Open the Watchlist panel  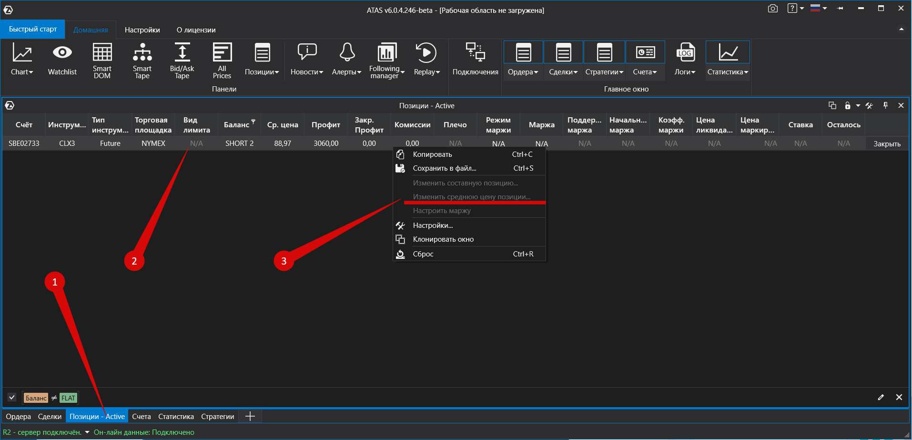click(62, 60)
